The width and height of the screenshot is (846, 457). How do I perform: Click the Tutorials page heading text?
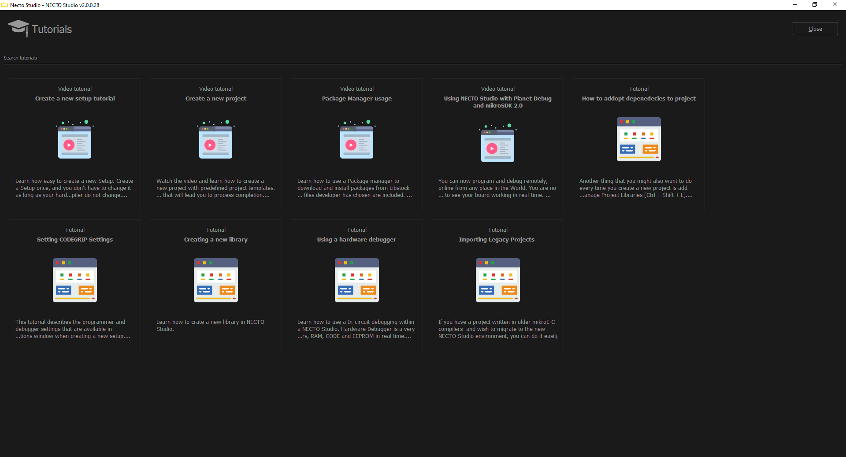(52, 29)
